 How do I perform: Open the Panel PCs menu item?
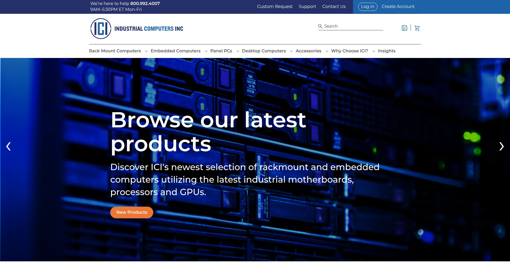221,51
